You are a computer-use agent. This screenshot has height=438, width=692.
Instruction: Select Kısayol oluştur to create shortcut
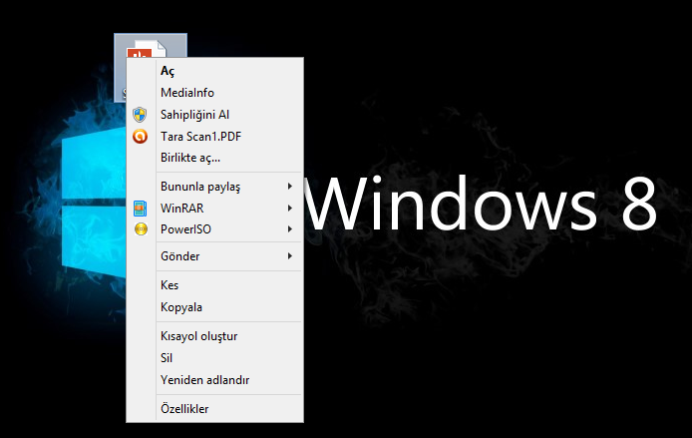point(215,336)
